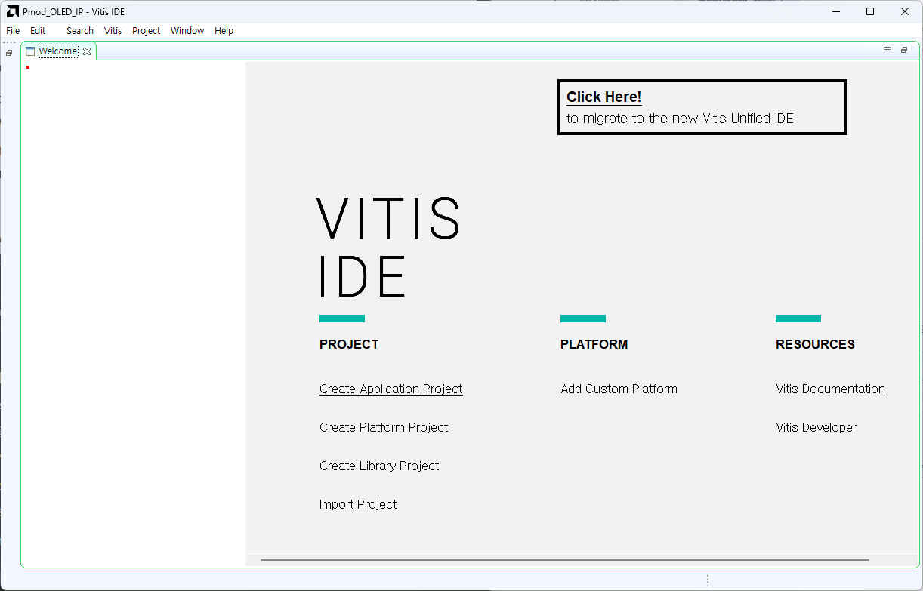
Task: Open the Edit menu
Action: tap(38, 31)
